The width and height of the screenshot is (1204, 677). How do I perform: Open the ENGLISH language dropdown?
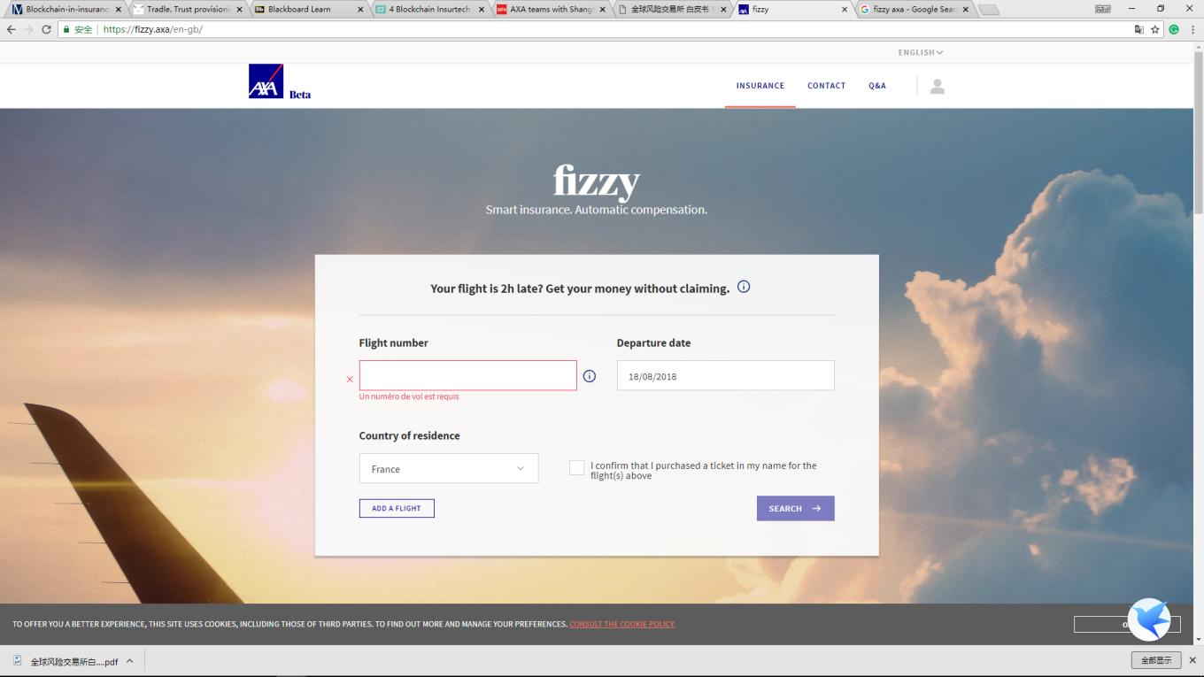[921, 52]
